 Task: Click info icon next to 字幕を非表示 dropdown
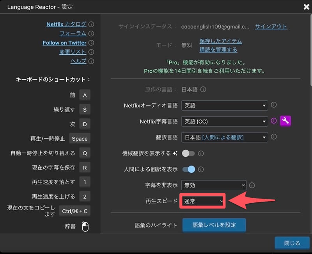252,185
